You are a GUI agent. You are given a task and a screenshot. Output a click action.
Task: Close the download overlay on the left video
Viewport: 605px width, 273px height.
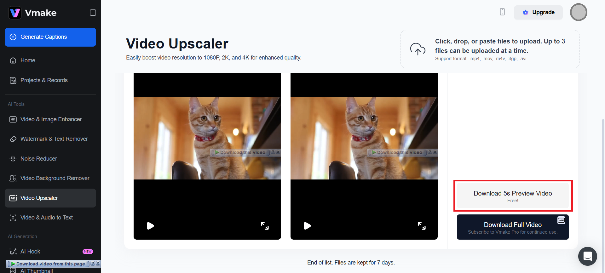pyautogui.click(x=278, y=152)
